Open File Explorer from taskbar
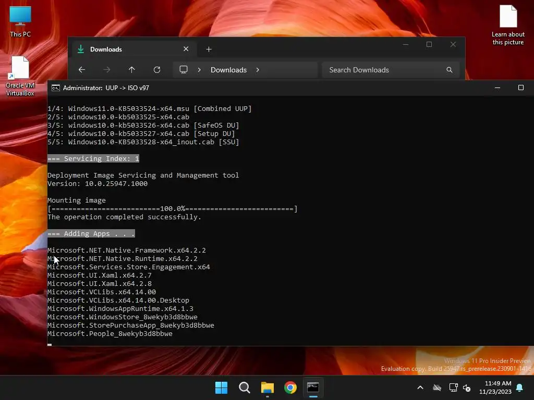The width and height of the screenshot is (534, 400). point(268,387)
